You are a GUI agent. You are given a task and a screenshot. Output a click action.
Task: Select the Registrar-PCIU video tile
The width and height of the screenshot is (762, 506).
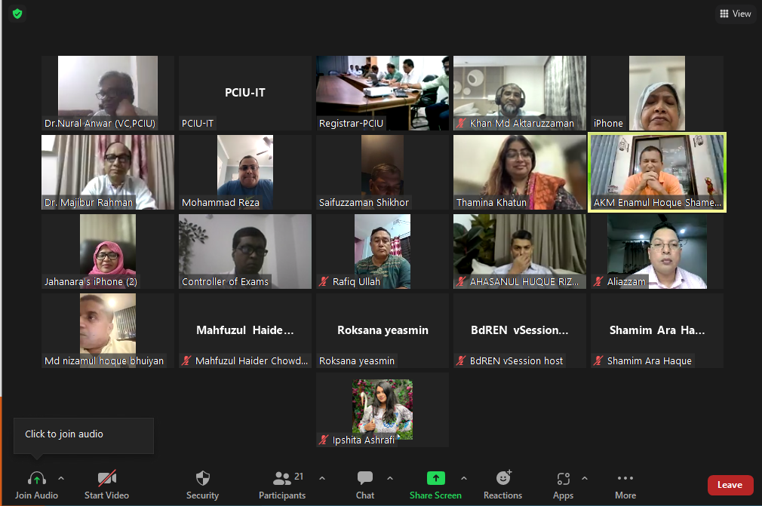tap(383, 93)
